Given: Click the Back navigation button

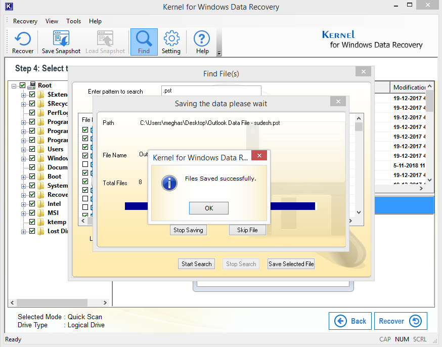Looking at the screenshot, I should point(350,321).
